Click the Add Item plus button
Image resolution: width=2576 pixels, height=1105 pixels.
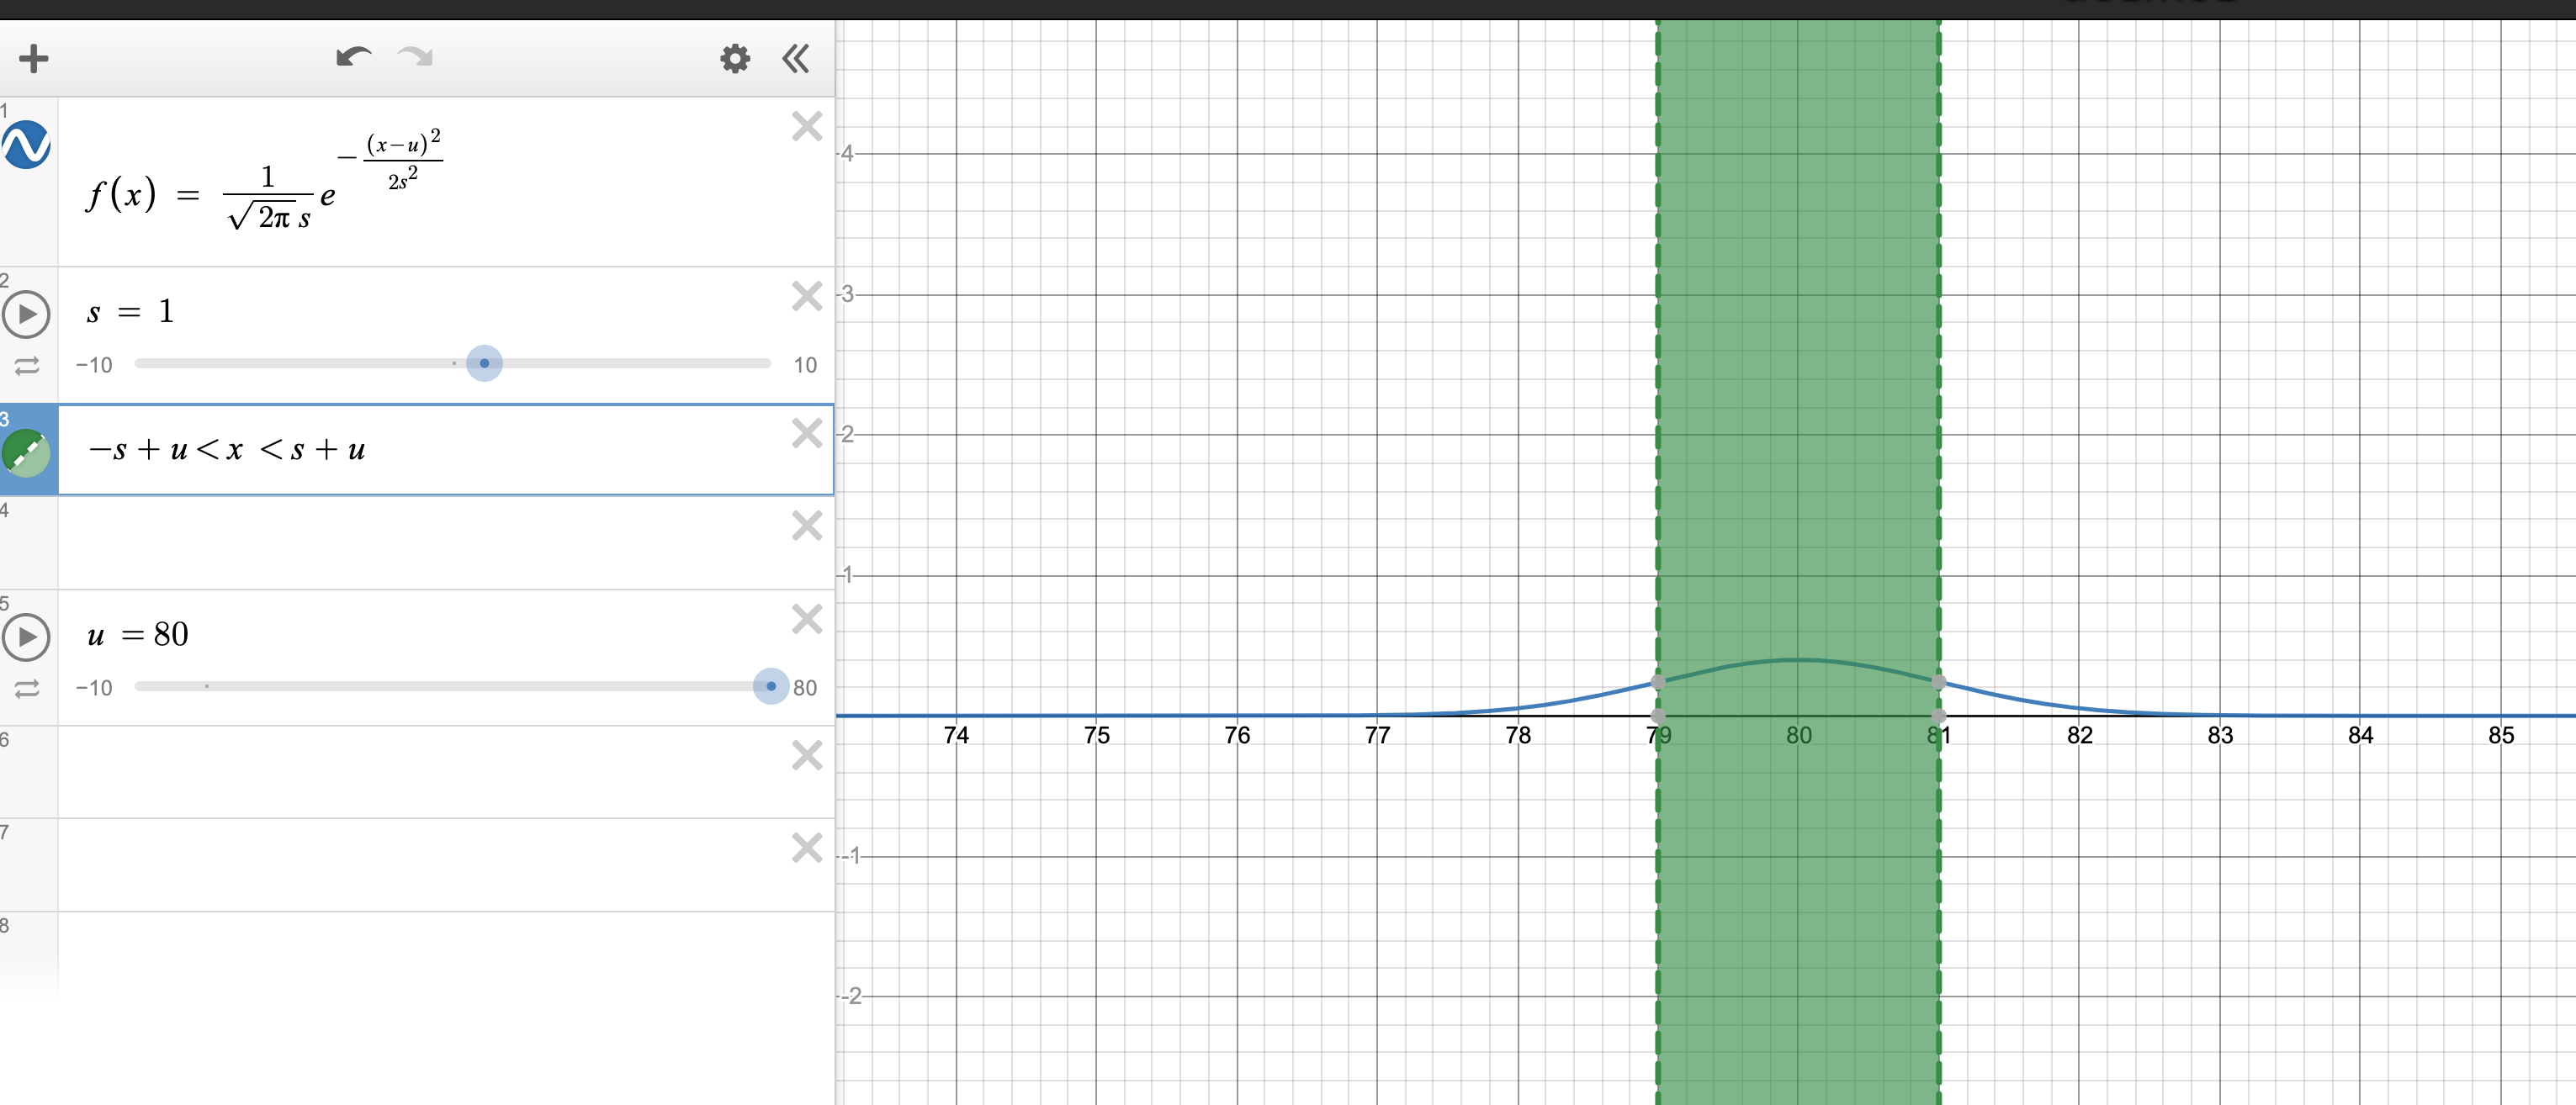(x=34, y=58)
